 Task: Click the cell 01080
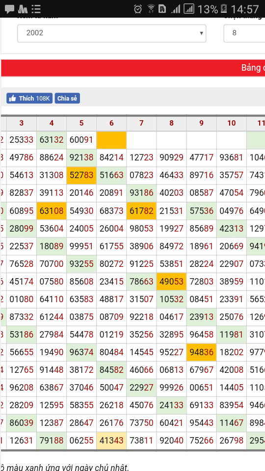21,299
